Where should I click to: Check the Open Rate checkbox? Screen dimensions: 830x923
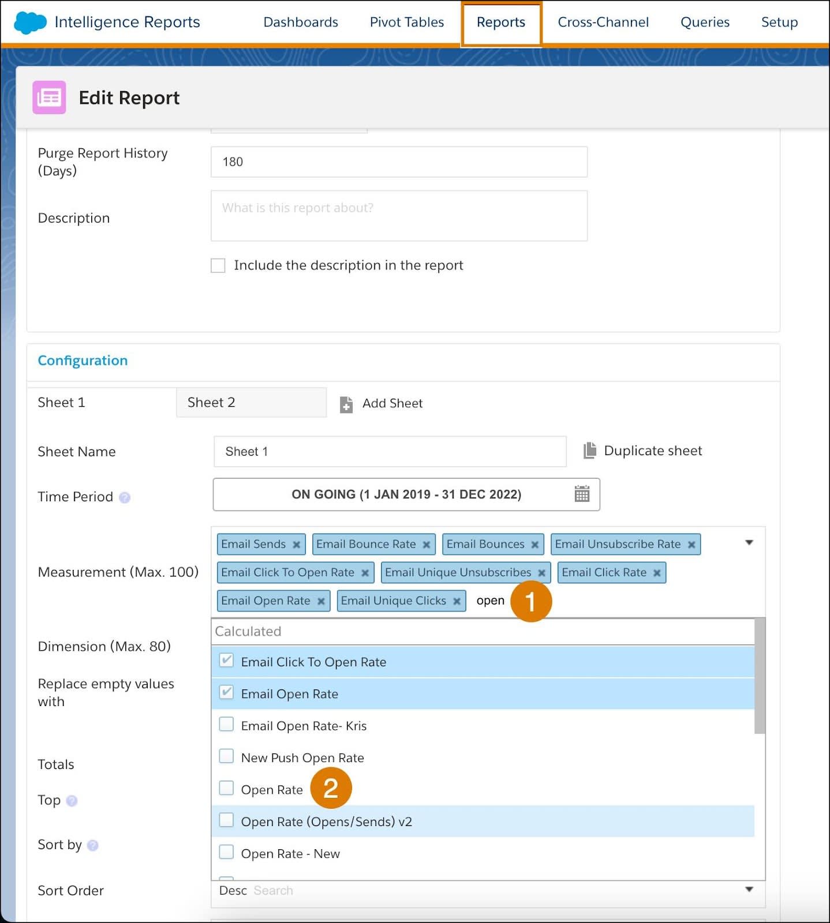pyautogui.click(x=227, y=788)
